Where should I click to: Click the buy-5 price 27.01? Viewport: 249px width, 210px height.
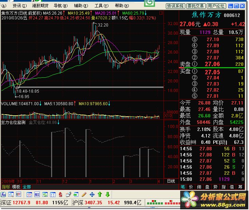(213, 96)
